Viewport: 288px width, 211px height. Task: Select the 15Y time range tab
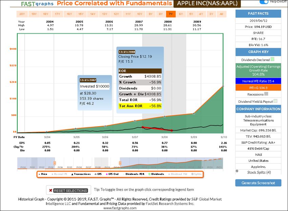(81, 14)
